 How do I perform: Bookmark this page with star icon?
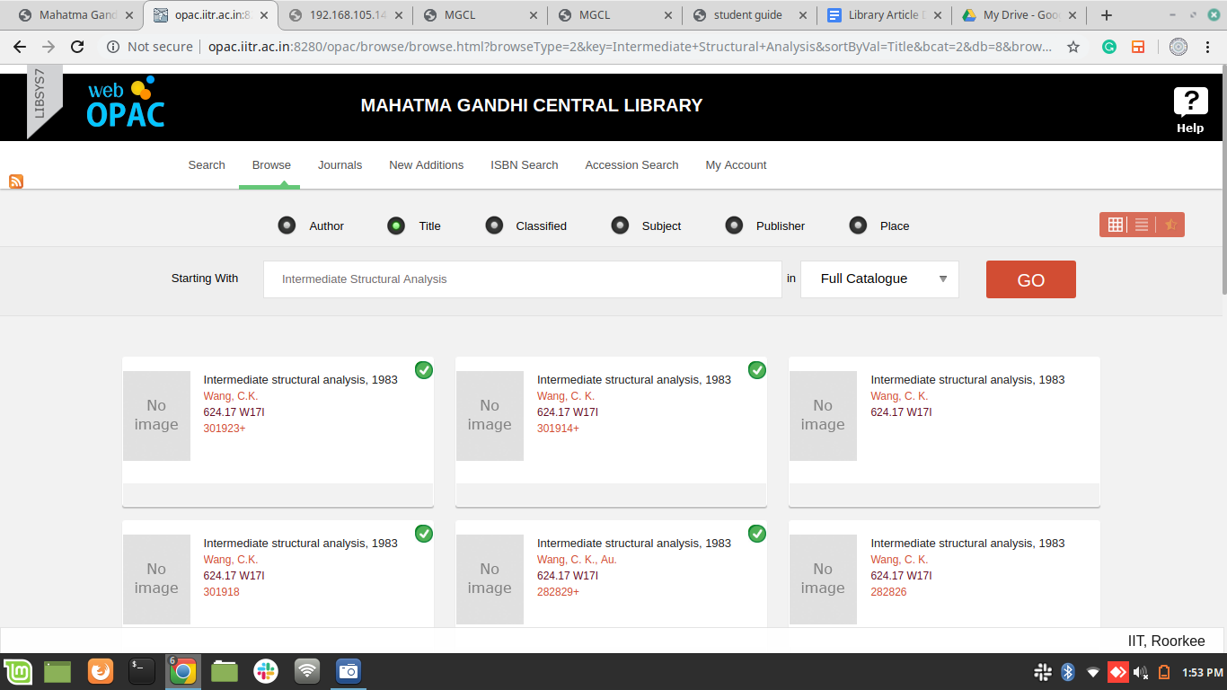[1073, 47]
